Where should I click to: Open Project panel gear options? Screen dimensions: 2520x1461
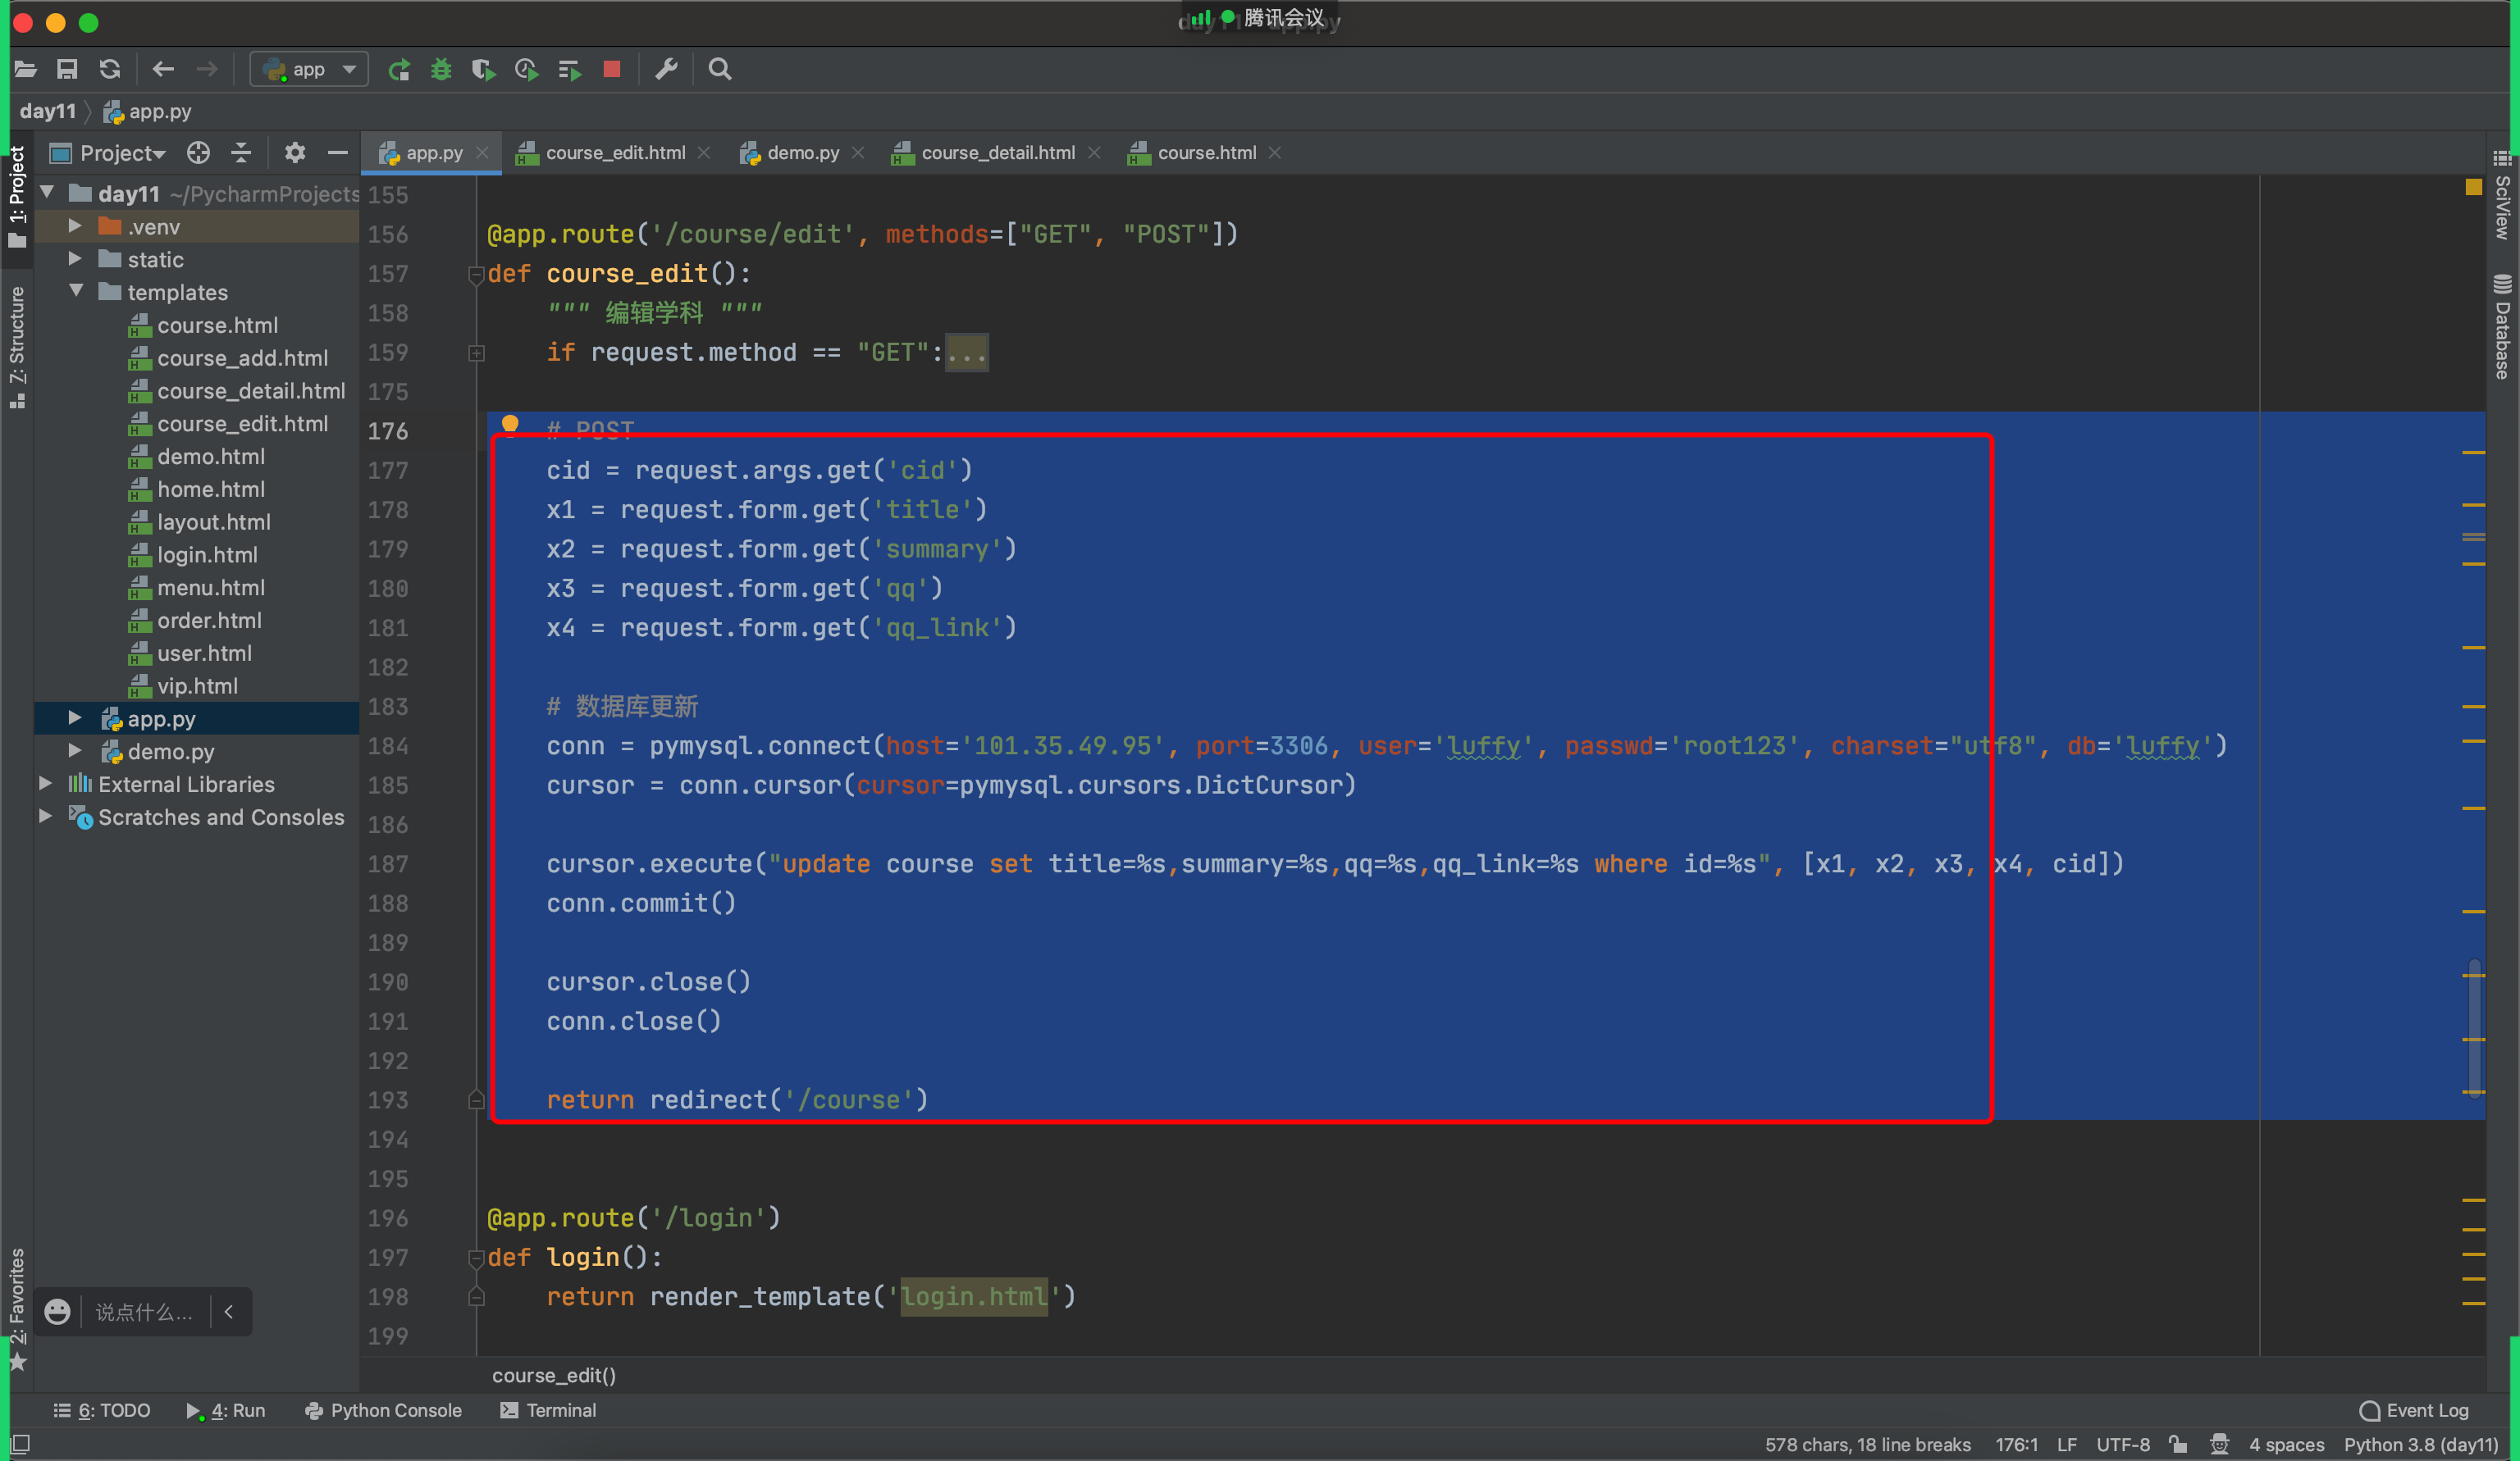tap(294, 152)
